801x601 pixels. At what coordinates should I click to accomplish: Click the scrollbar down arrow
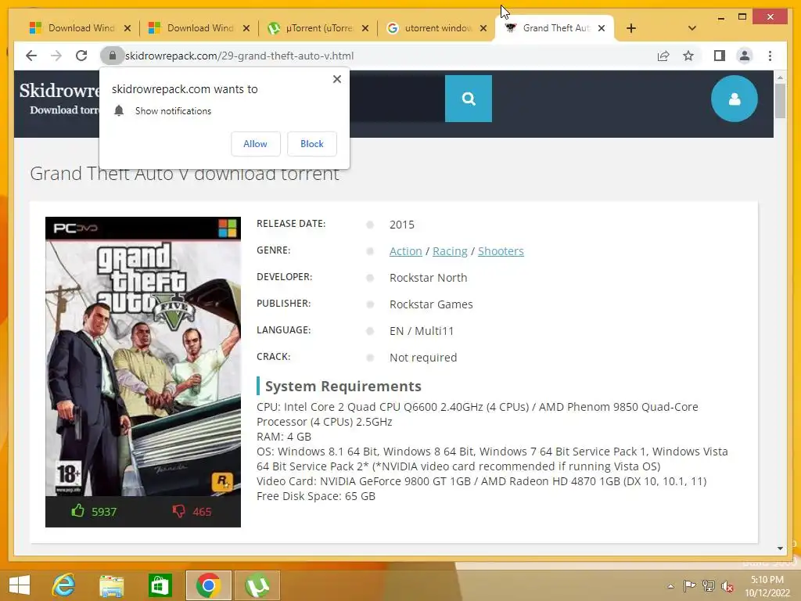(780, 549)
